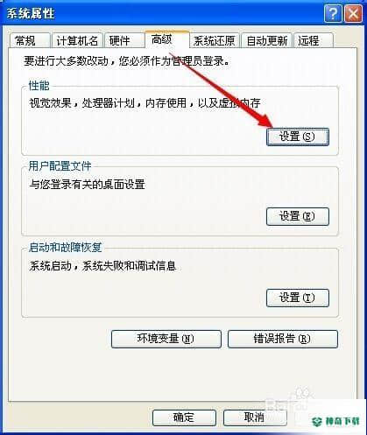
Task: Click the 神奇下载 watermark logo
Action: tap(335, 421)
